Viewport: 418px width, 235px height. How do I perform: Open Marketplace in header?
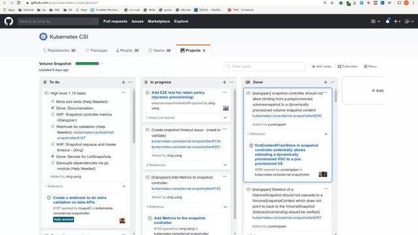(x=159, y=22)
